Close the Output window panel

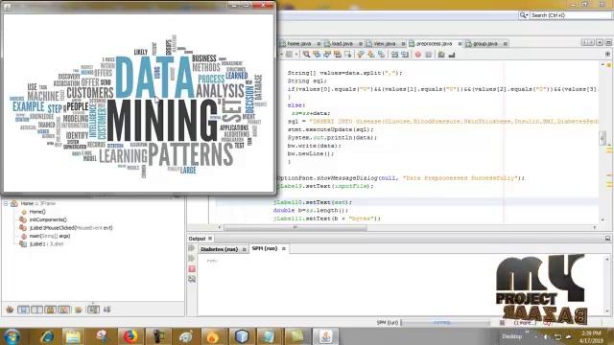pos(210,239)
